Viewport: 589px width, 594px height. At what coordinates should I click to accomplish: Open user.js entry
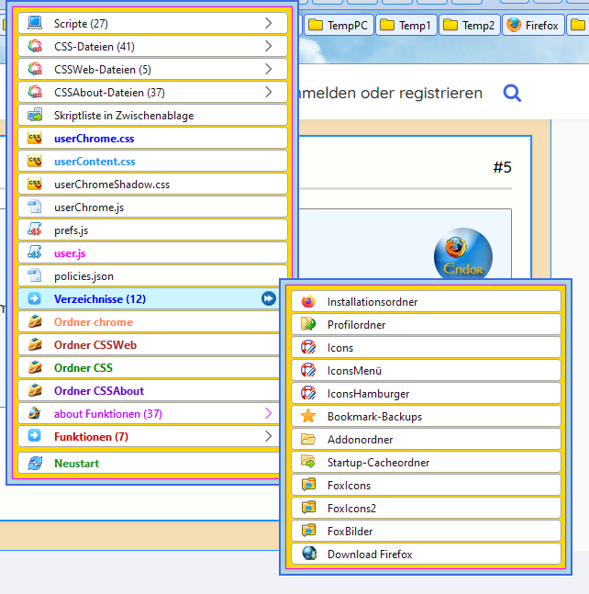[152, 253]
